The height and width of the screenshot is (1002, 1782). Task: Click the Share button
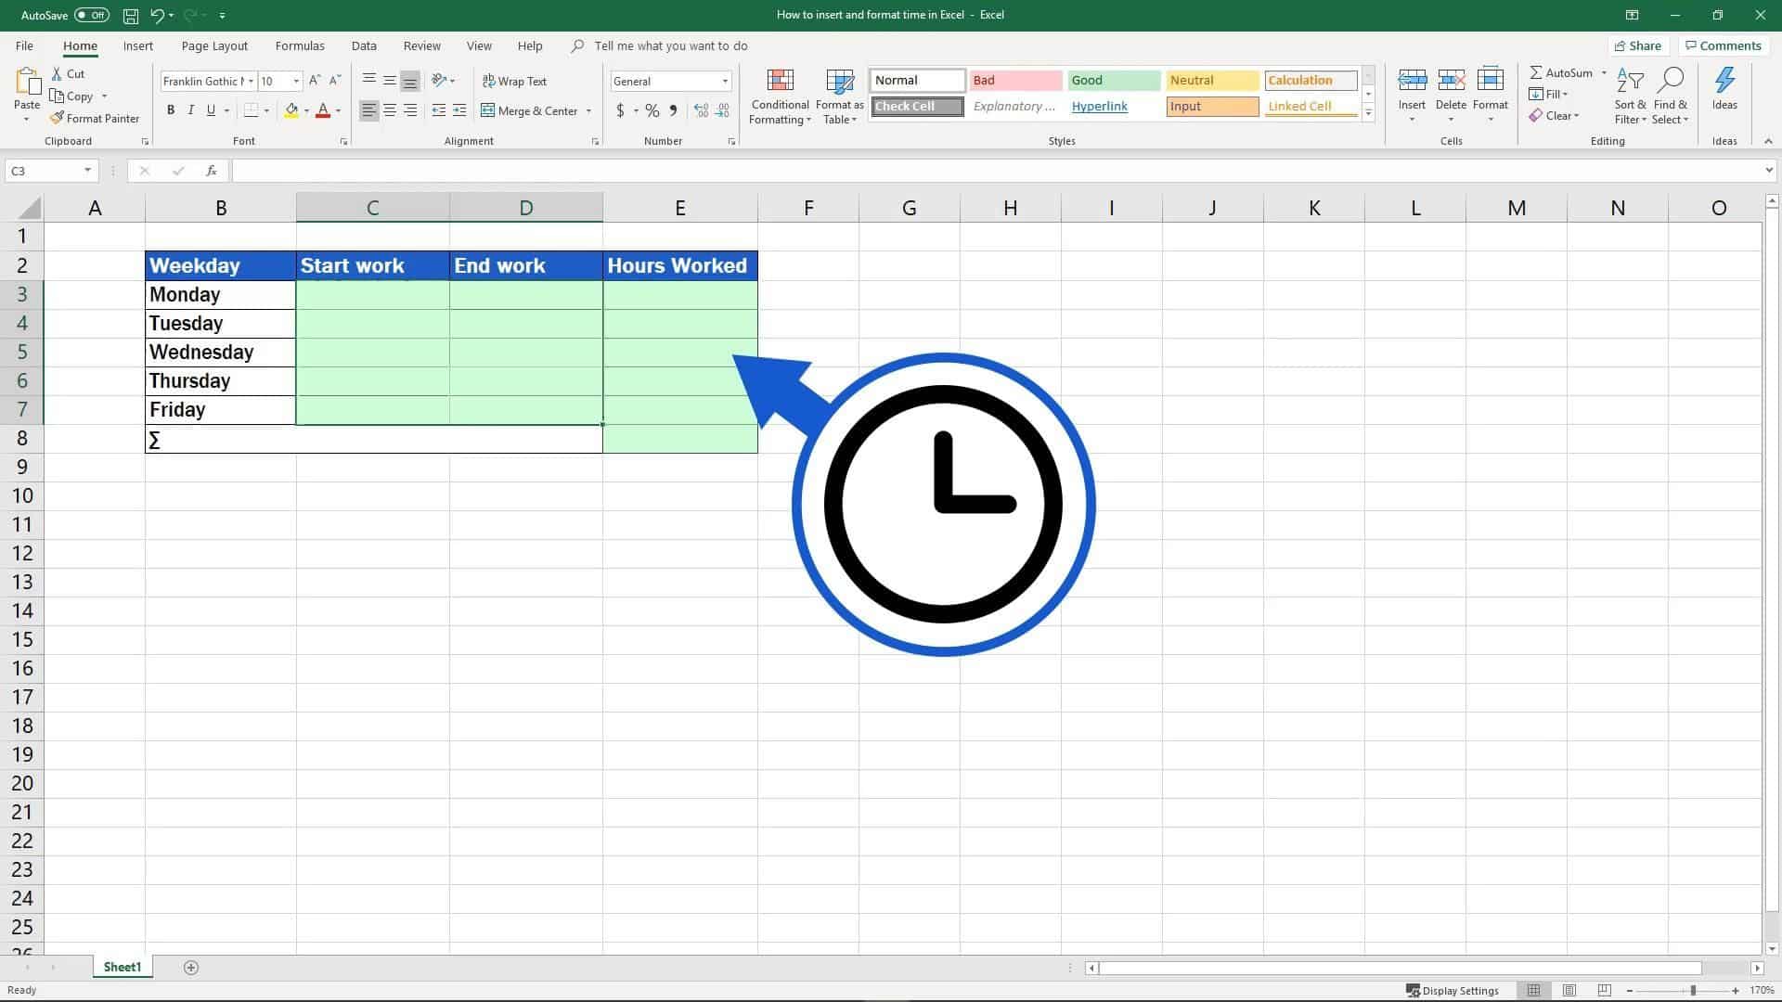[x=1638, y=45]
